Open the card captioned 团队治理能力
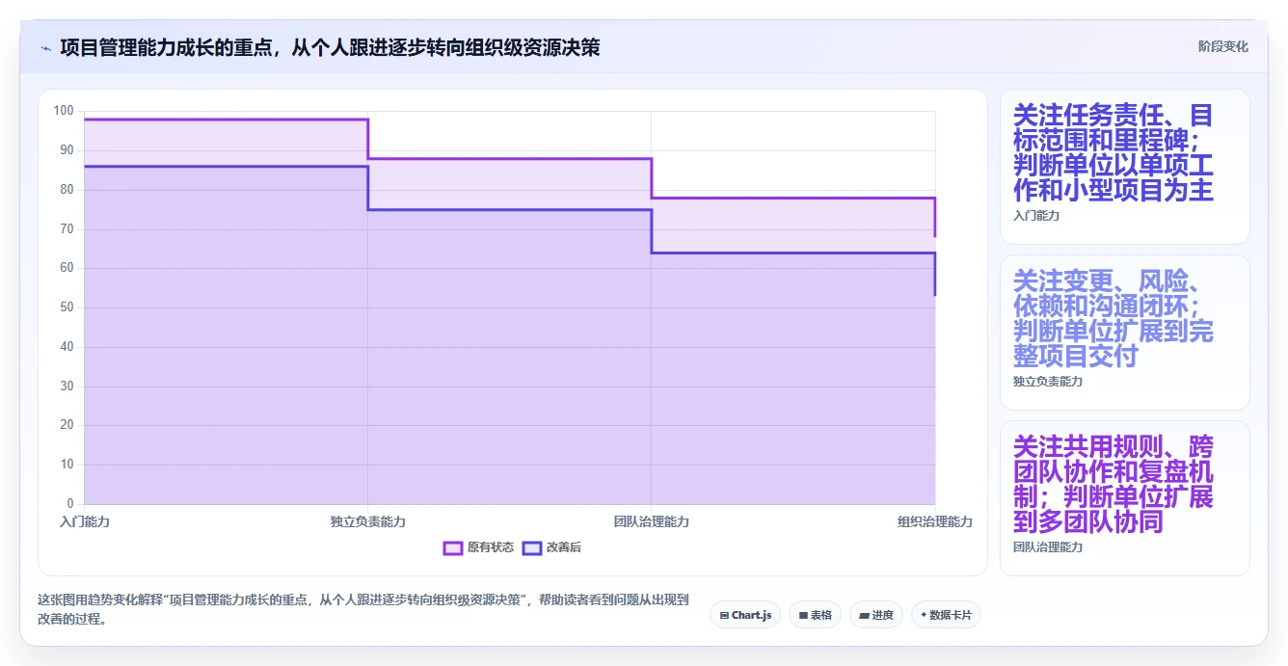1288x666 pixels. 1125,498
